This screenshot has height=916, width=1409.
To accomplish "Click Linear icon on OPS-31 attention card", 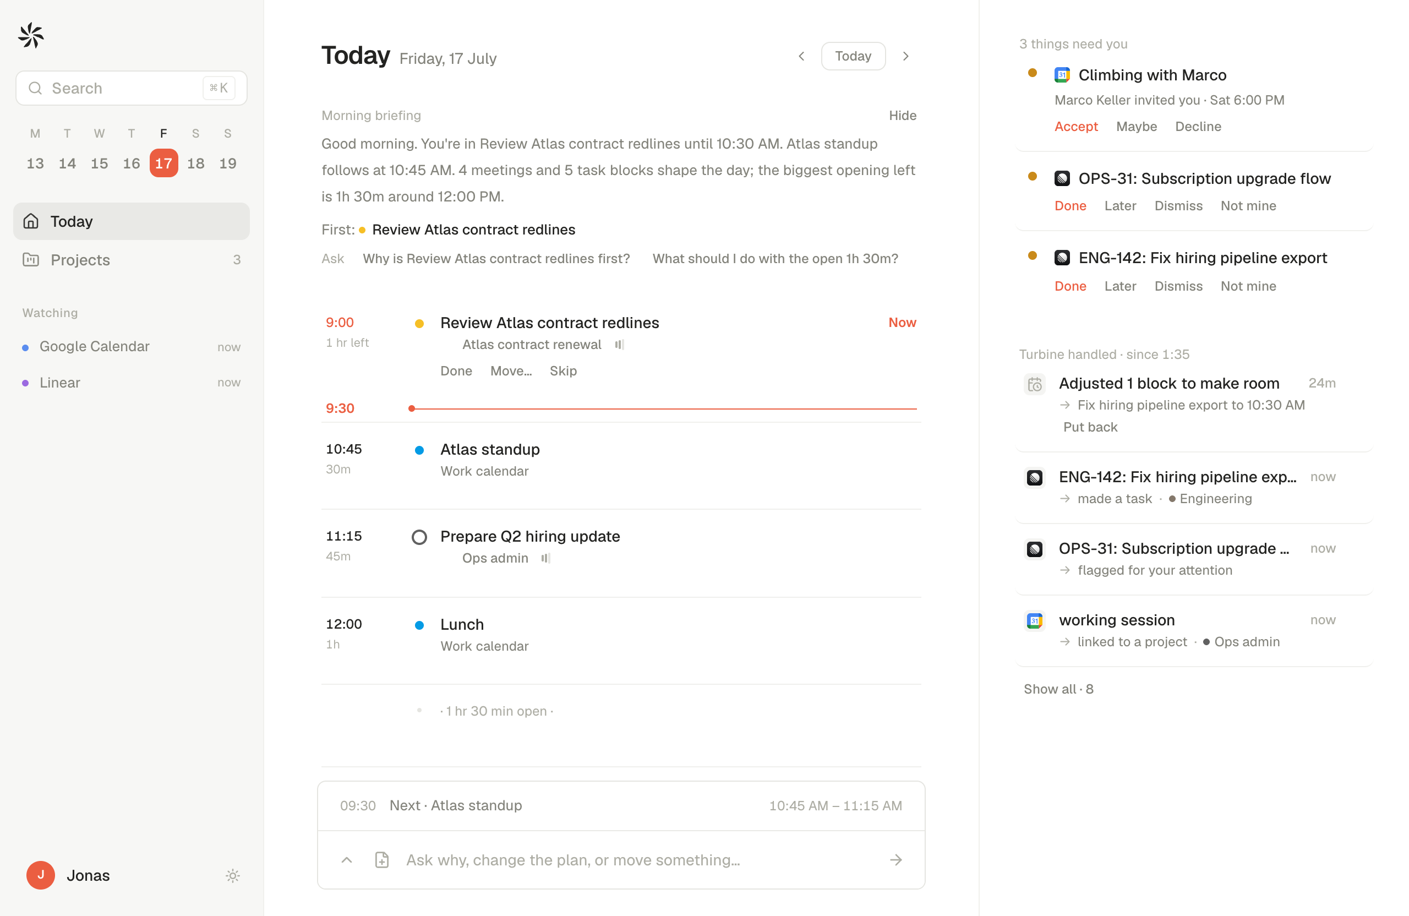I will (x=1062, y=178).
